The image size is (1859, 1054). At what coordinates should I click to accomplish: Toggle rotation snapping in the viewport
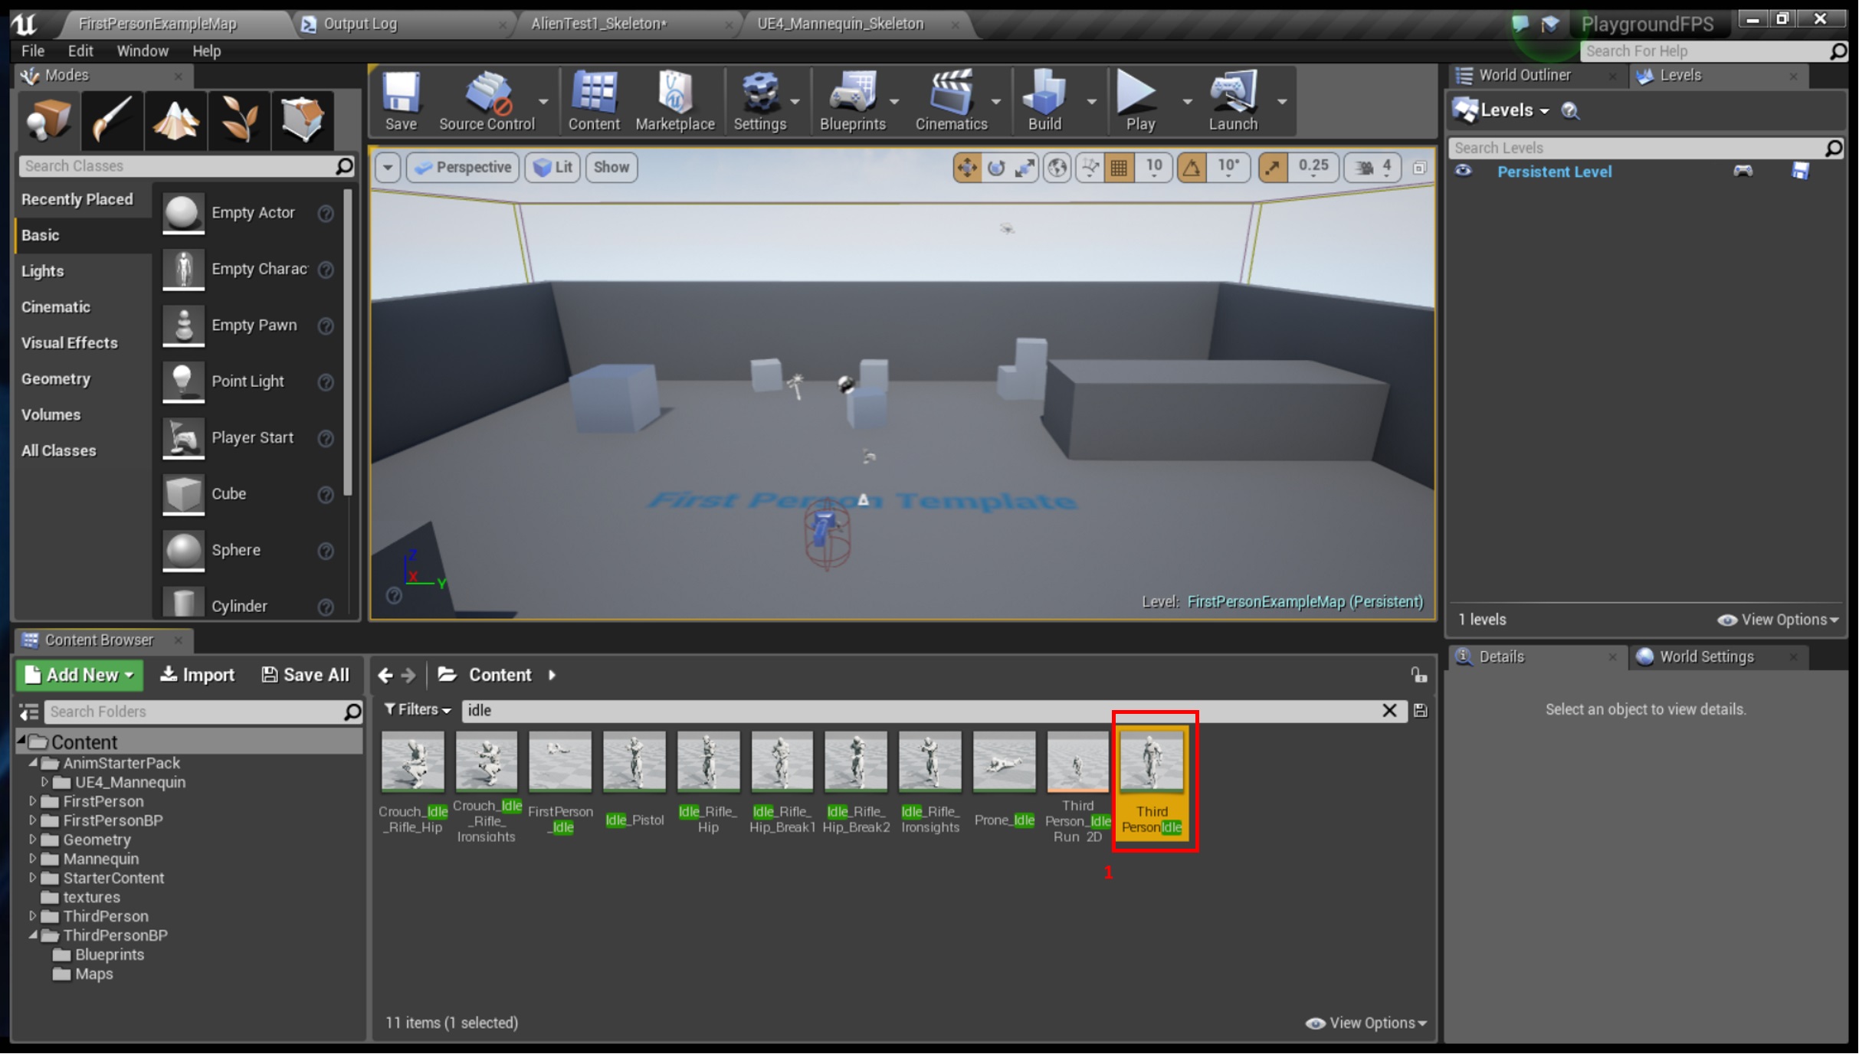(x=1192, y=167)
